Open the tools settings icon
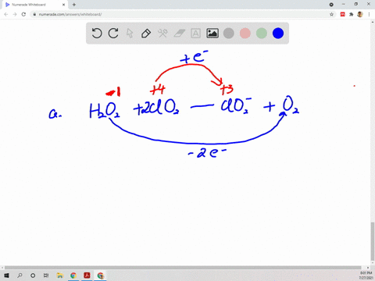This screenshot has height=281, width=375. (x=162, y=34)
